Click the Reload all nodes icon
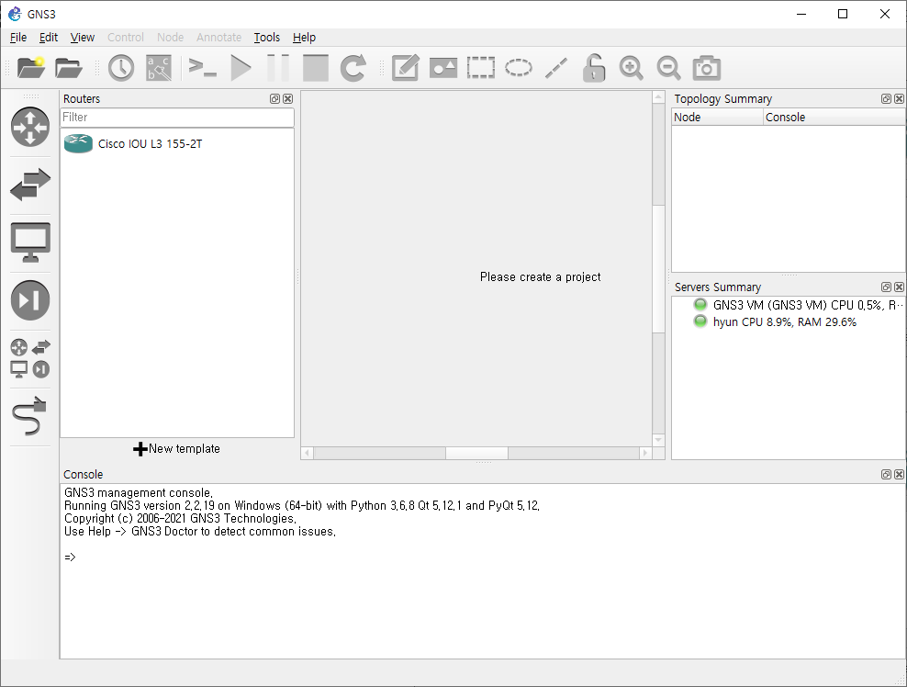Viewport: 907px width, 687px height. 353,68
